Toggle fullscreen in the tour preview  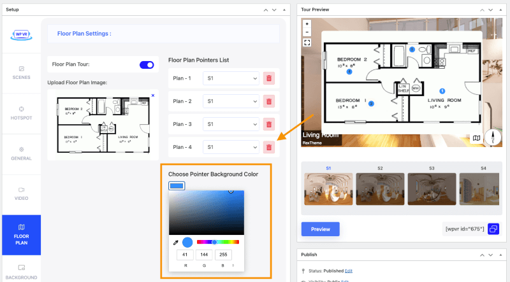coord(307,43)
